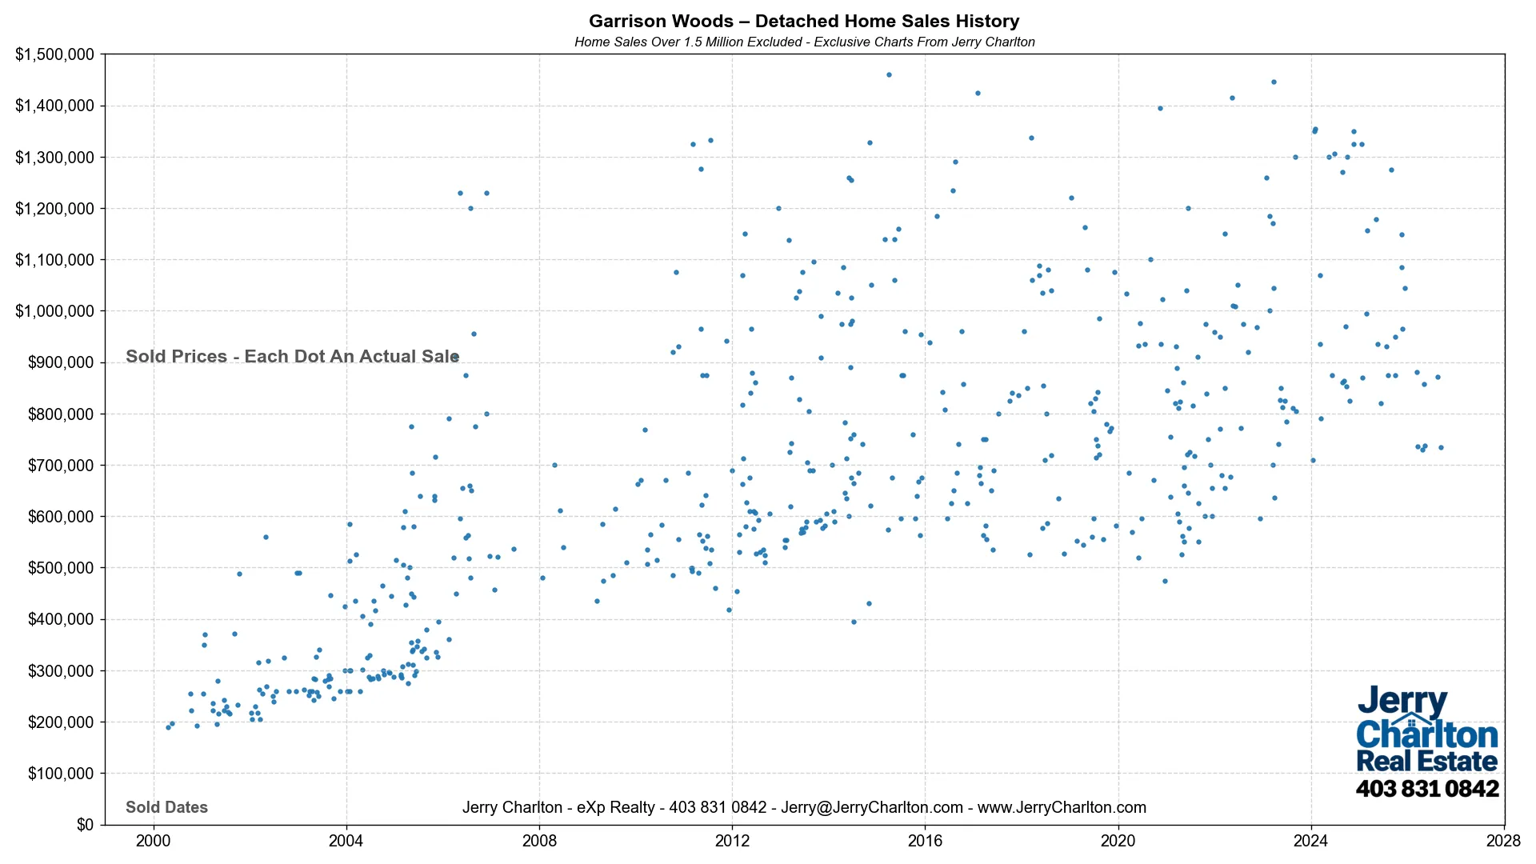Click the 403 831 0842 phone number under logo

(1427, 789)
